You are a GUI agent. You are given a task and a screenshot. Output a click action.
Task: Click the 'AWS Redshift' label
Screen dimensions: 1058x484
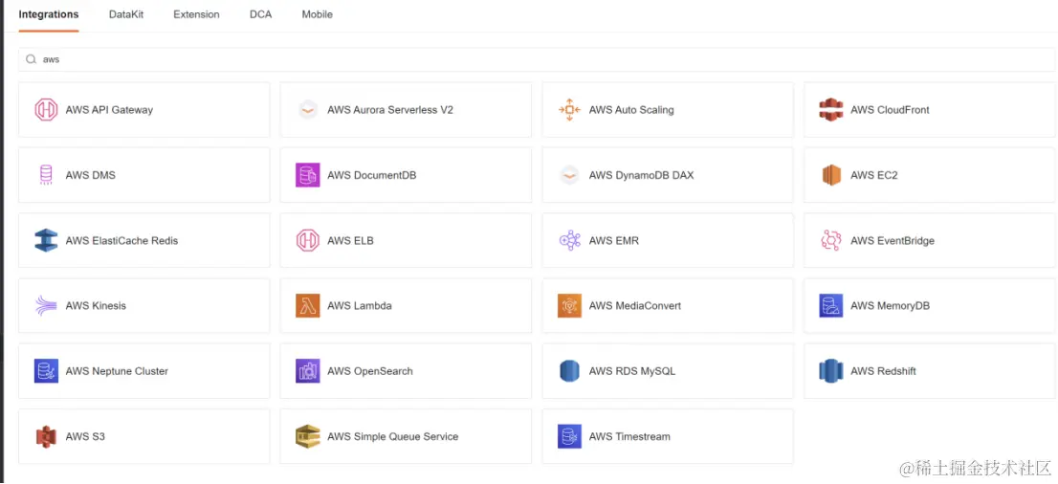click(x=883, y=371)
